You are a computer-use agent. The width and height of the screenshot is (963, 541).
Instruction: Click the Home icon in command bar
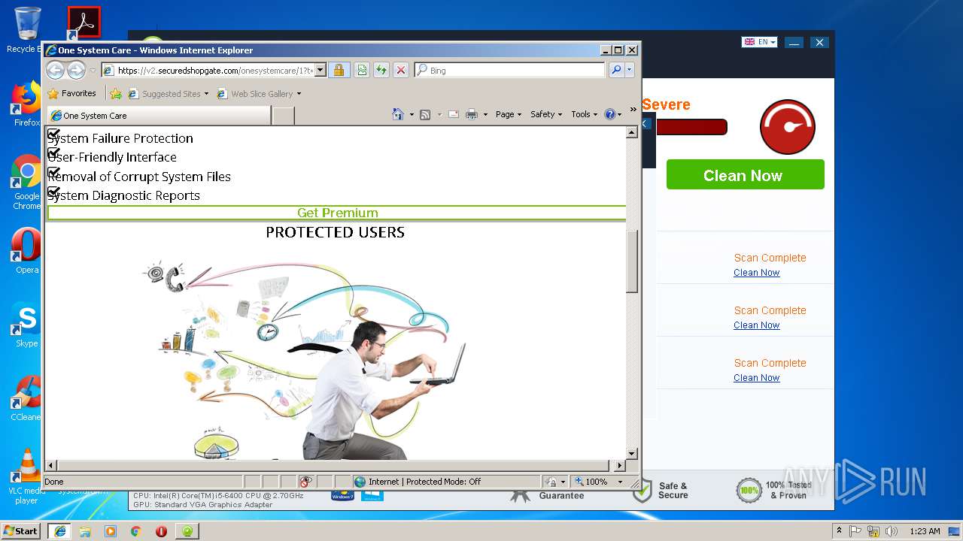coord(398,114)
